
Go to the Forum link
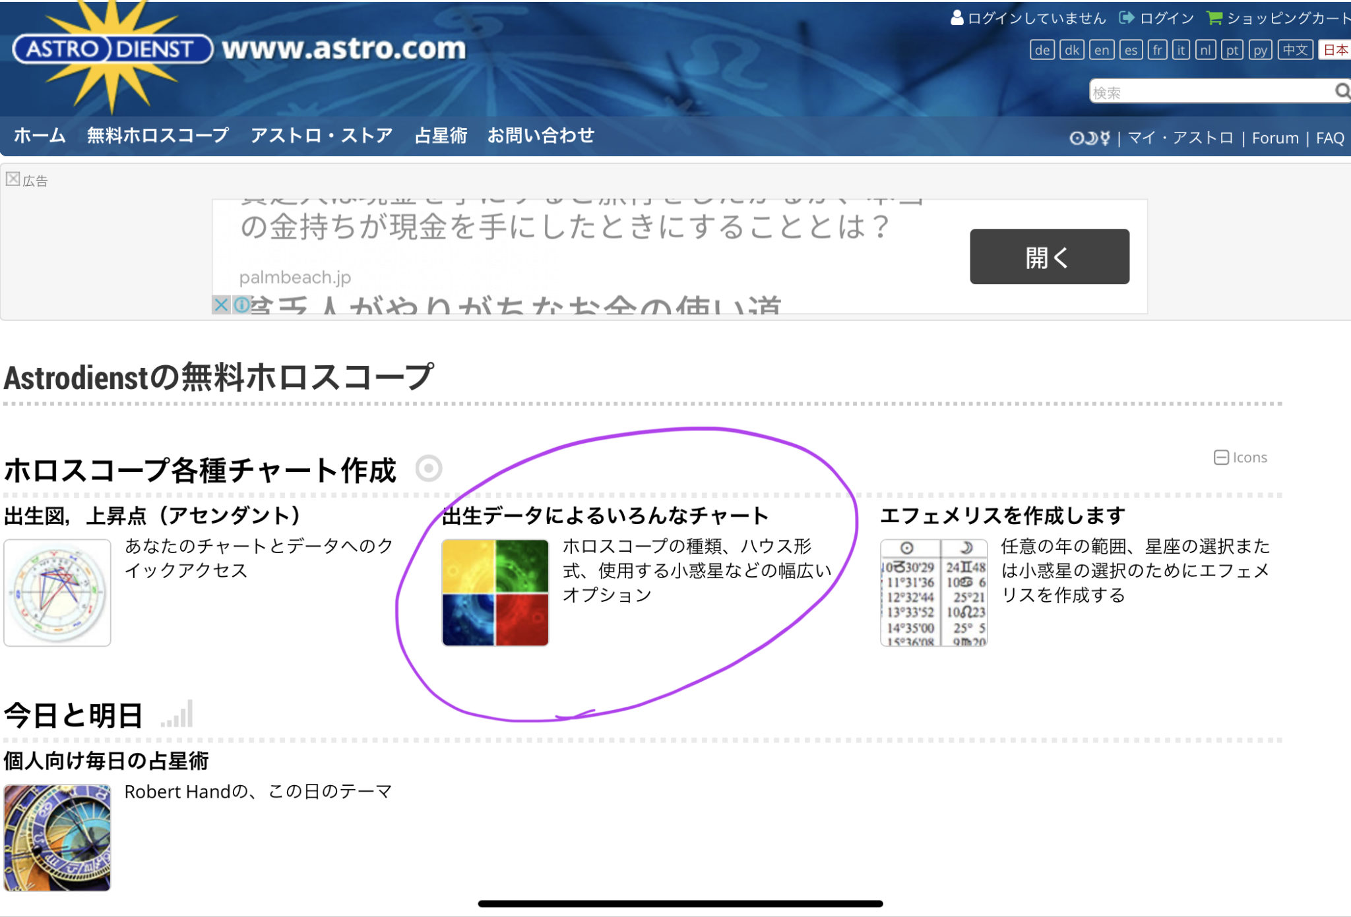pyautogui.click(x=1275, y=138)
